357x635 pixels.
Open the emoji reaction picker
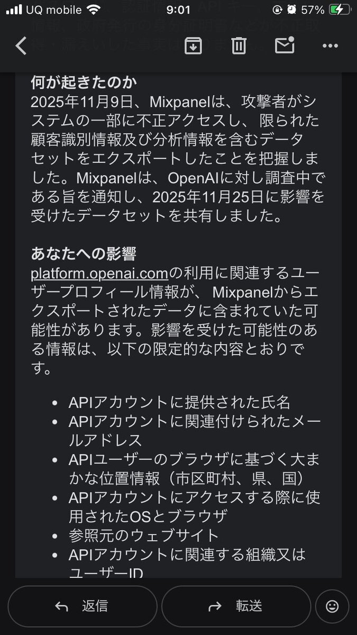click(x=332, y=606)
